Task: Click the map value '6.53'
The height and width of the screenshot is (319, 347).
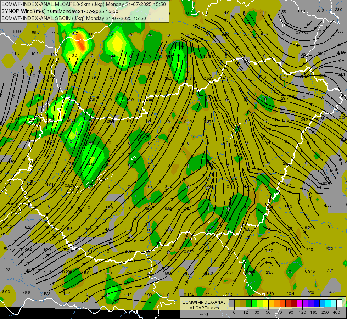Action: click(229, 273)
